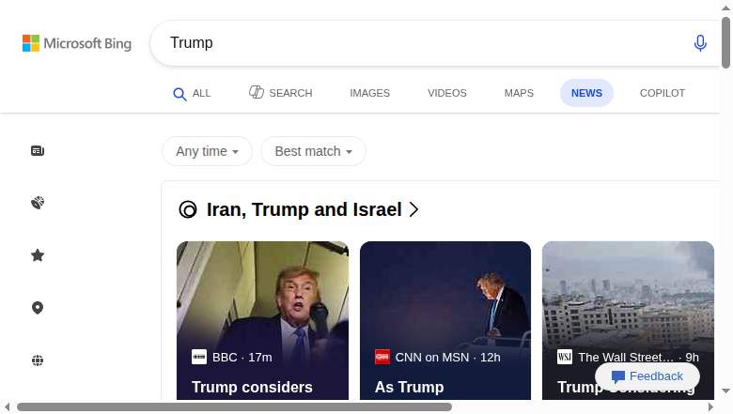Click the microphone voice search icon
Viewport: 733px width, 414px height.
point(700,43)
